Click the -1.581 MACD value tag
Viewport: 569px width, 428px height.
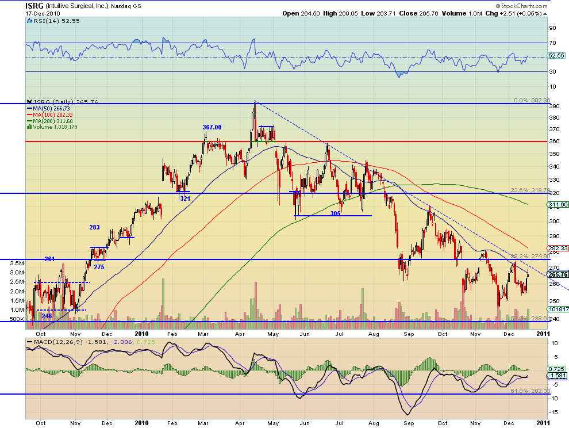557,376
